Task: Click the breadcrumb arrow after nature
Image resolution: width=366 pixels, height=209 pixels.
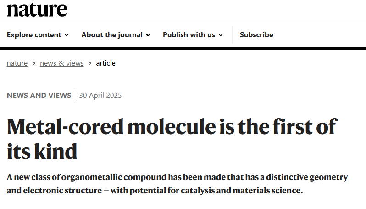Action: [x=34, y=63]
